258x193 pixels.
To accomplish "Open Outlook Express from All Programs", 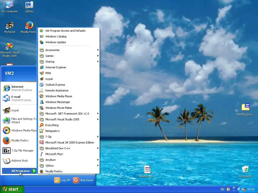I will click(69, 85).
